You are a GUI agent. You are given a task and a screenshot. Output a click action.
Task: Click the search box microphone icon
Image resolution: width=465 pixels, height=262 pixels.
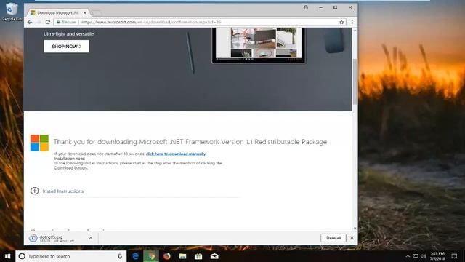pos(120,256)
